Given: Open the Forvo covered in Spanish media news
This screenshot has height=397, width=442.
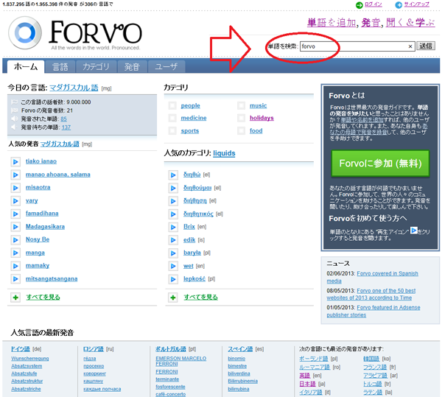Looking at the screenshot, I should [372, 277].
